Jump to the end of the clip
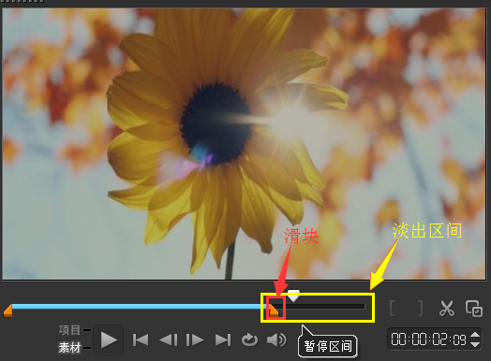Screen dimensions: 491x361 (x=223, y=340)
